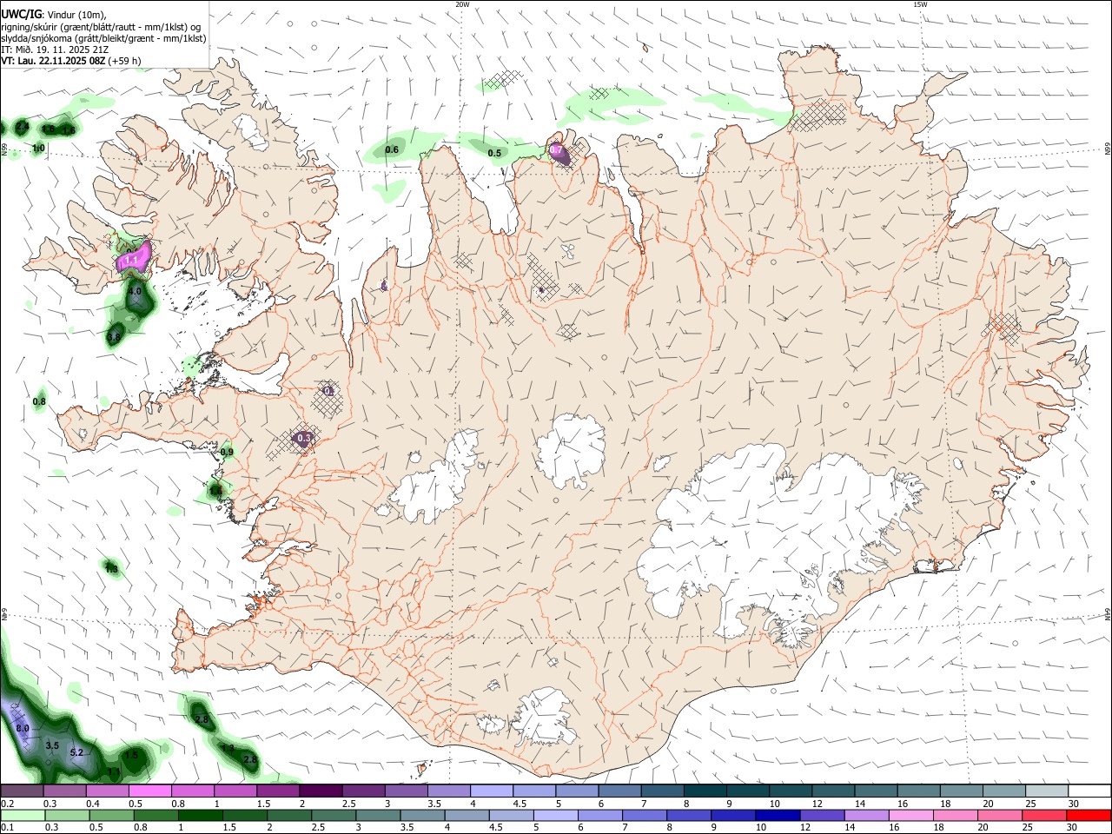Click the '4.0' precipitation value
The height and width of the screenshot is (834, 1112).
(x=135, y=291)
